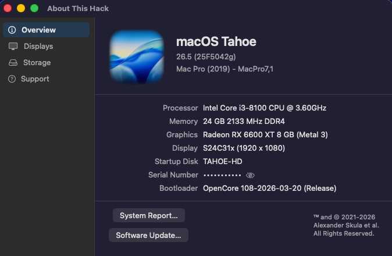Viewport: 392px width, 256px height.
Task: Maximize the window with green button
Action: (x=34, y=8)
